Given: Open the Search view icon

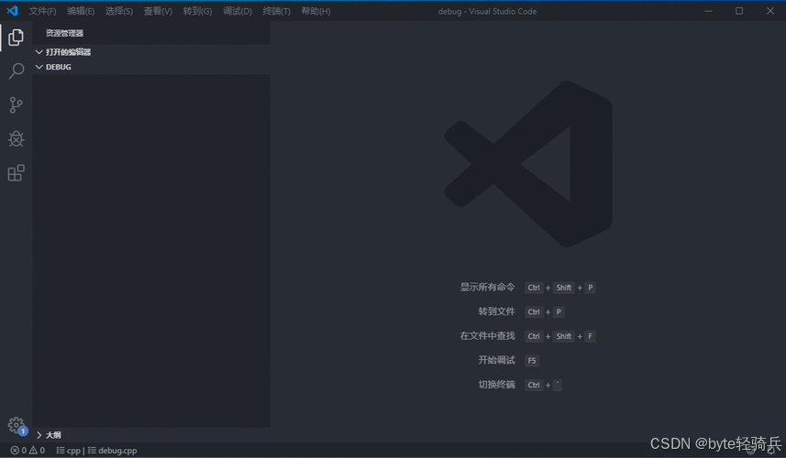Looking at the screenshot, I should [16, 71].
